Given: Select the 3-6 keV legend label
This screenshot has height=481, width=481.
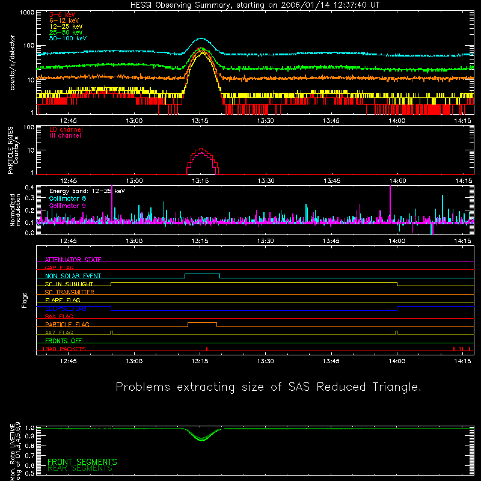Looking at the screenshot, I should [x=63, y=14].
